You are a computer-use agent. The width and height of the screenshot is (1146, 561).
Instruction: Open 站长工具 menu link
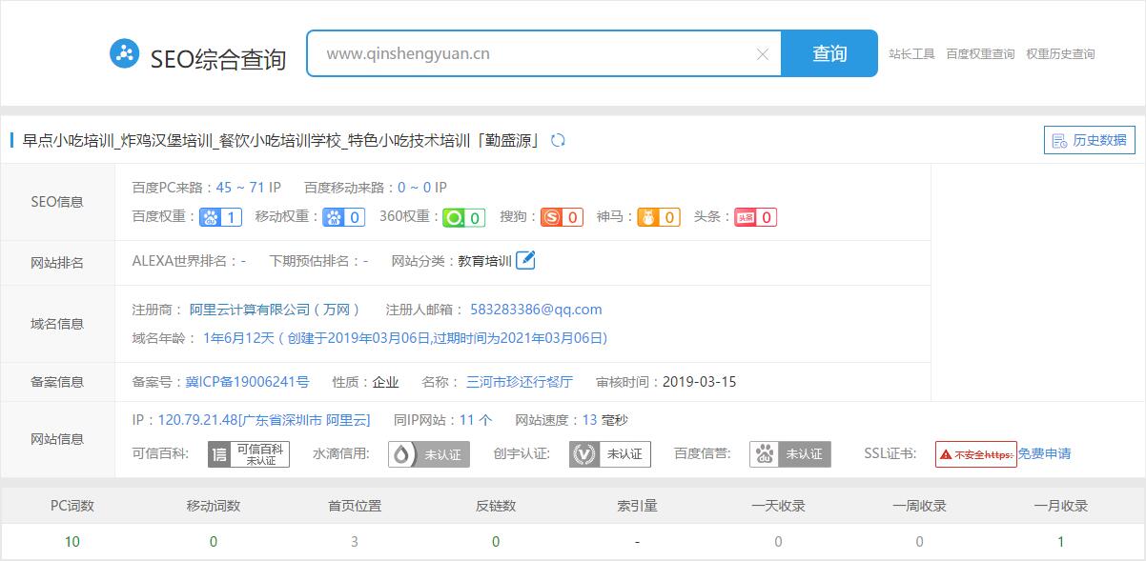coord(911,54)
